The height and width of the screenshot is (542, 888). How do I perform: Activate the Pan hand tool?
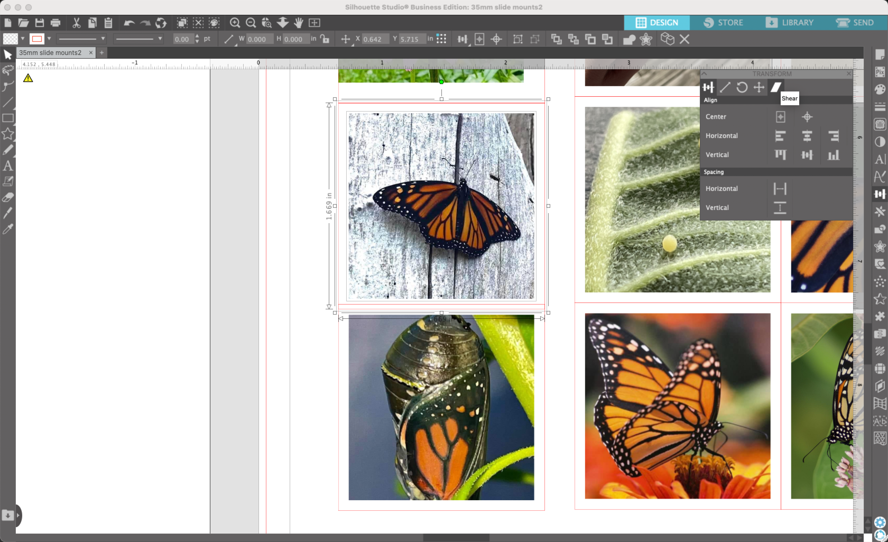[x=298, y=23]
